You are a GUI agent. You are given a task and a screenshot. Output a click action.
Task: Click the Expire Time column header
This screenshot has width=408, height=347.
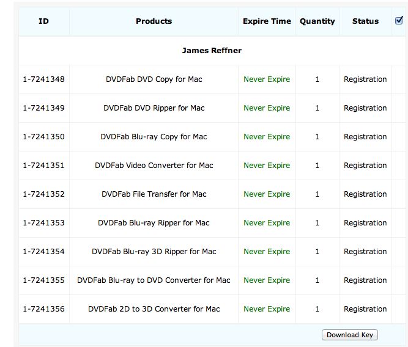[267, 21]
